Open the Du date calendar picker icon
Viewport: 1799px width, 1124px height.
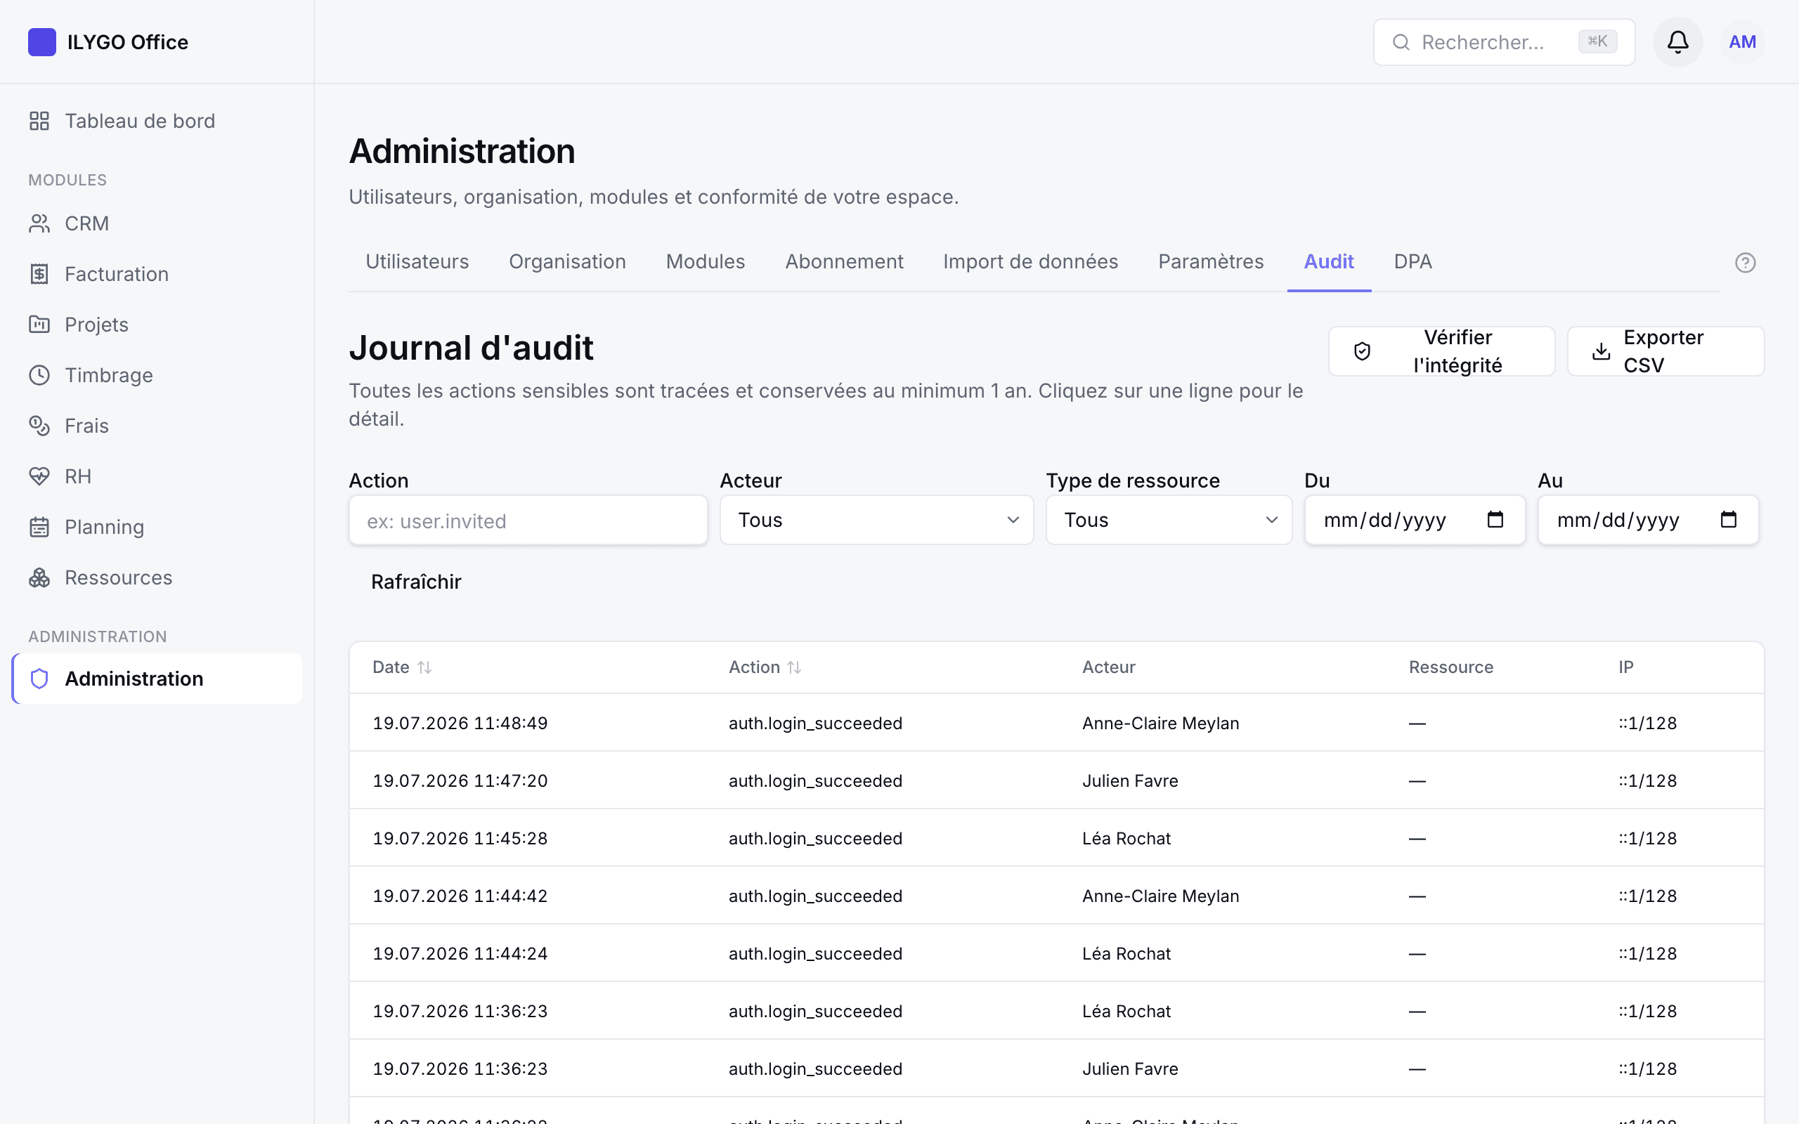click(x=1495, y=519)
